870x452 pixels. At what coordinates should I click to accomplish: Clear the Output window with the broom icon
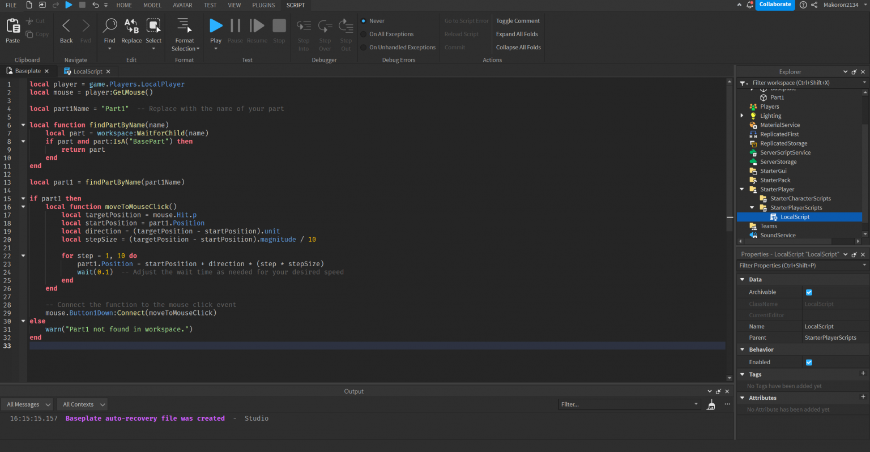[x=711, y=404]
